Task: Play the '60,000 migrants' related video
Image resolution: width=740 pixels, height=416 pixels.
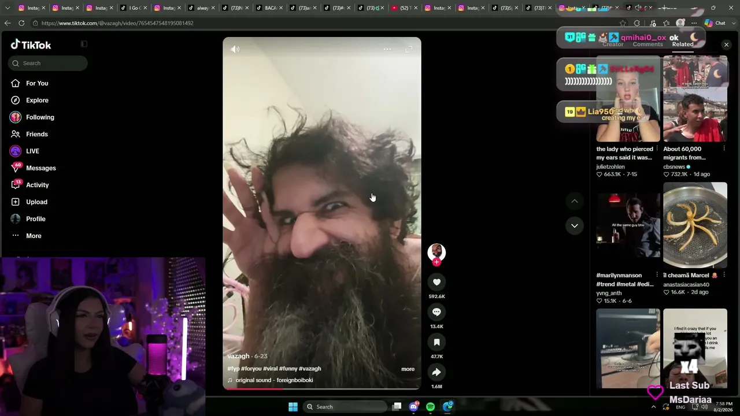Action: pos(695,99)
